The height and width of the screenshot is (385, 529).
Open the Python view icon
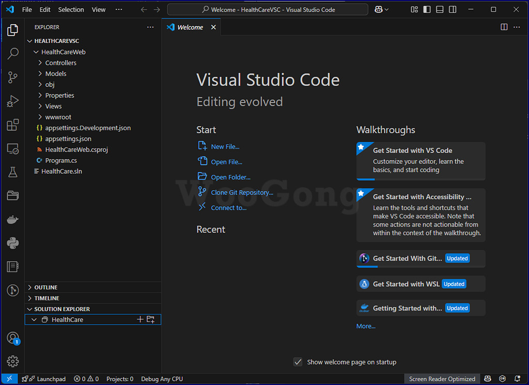(x=13, y=243)
